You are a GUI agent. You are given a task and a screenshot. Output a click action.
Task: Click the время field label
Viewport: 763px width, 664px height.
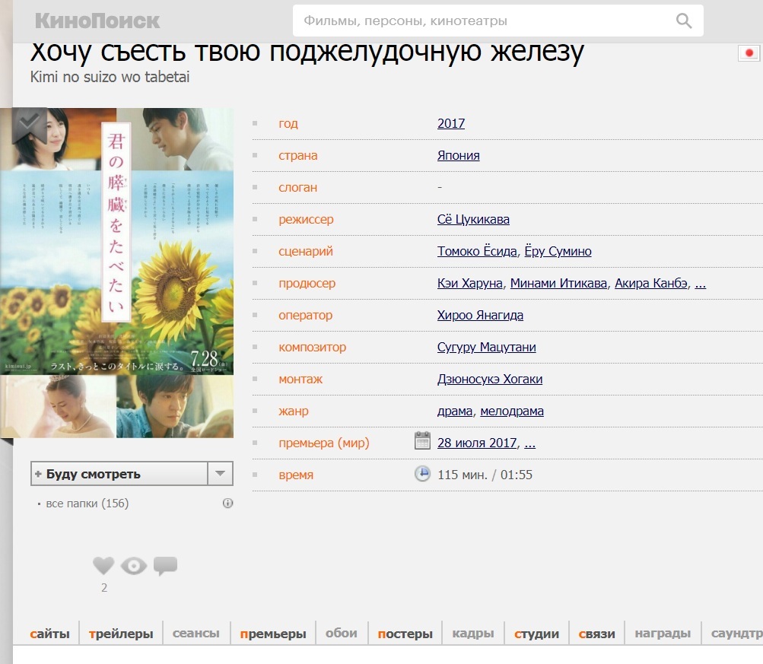[x=296, y=475]
